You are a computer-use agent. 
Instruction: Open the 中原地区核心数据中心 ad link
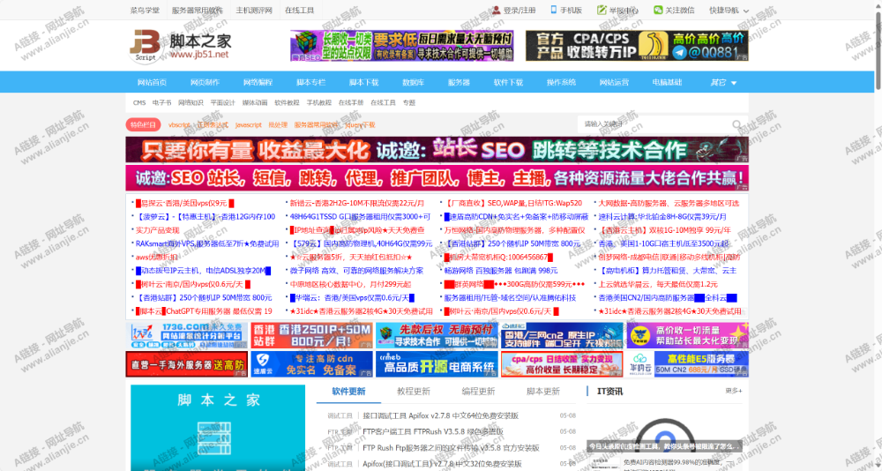click(x=350, y=284)
